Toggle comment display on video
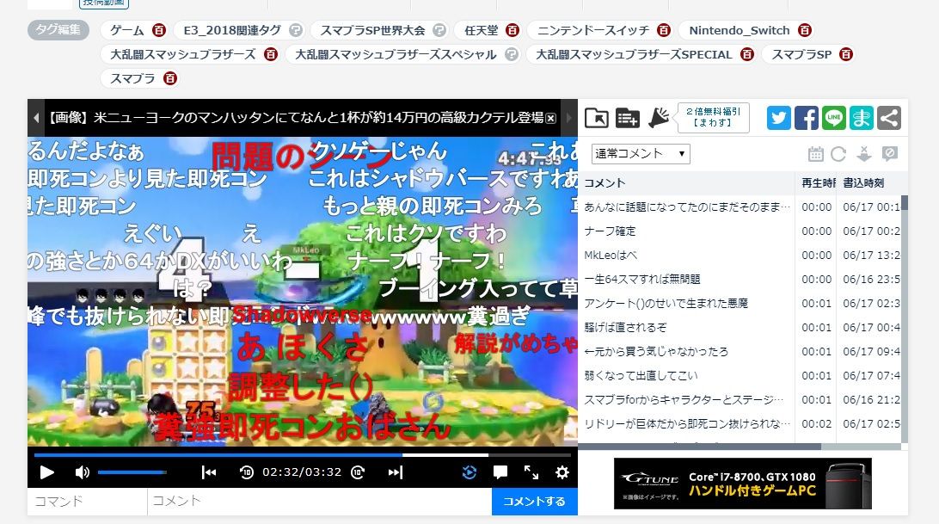 pos(500,472)
